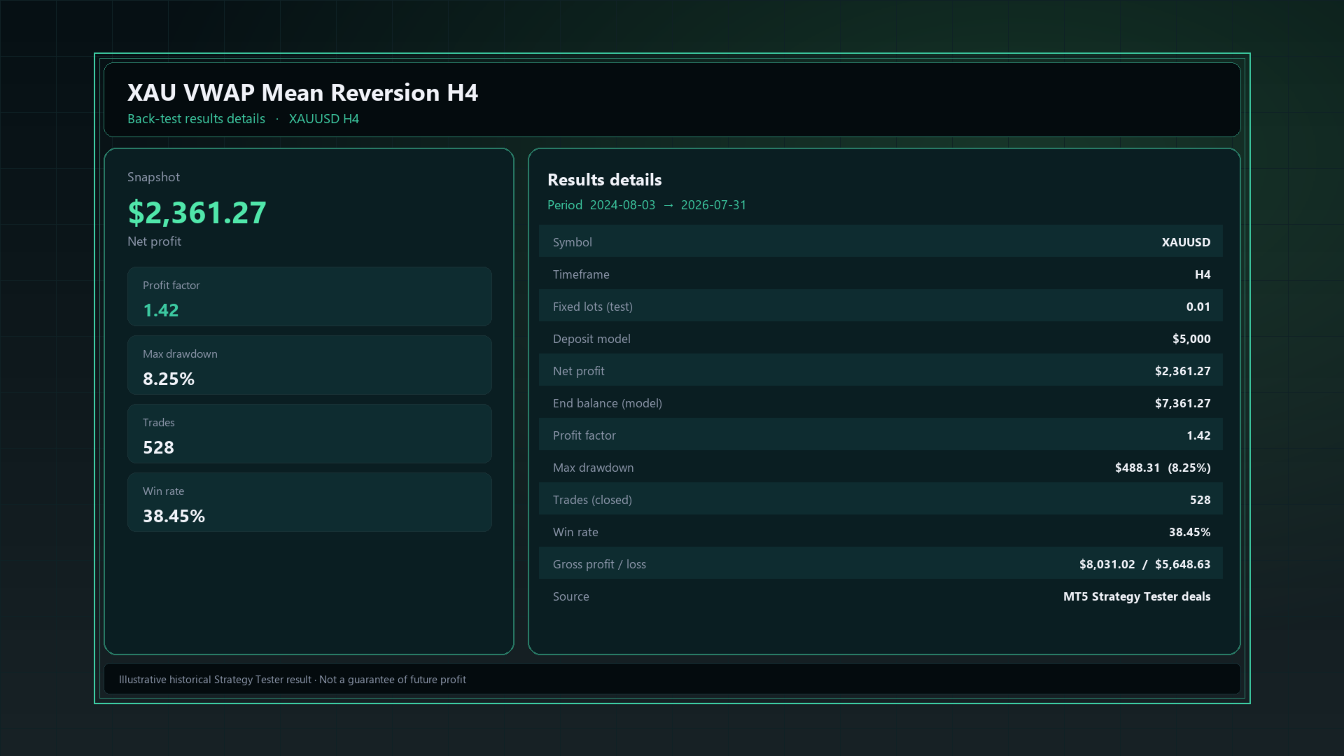Click the Fixed lots (test) label

coord(593,307)
